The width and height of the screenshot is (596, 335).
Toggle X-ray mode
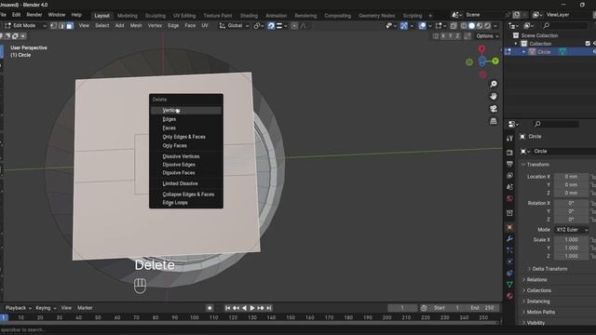pos(454,26)
